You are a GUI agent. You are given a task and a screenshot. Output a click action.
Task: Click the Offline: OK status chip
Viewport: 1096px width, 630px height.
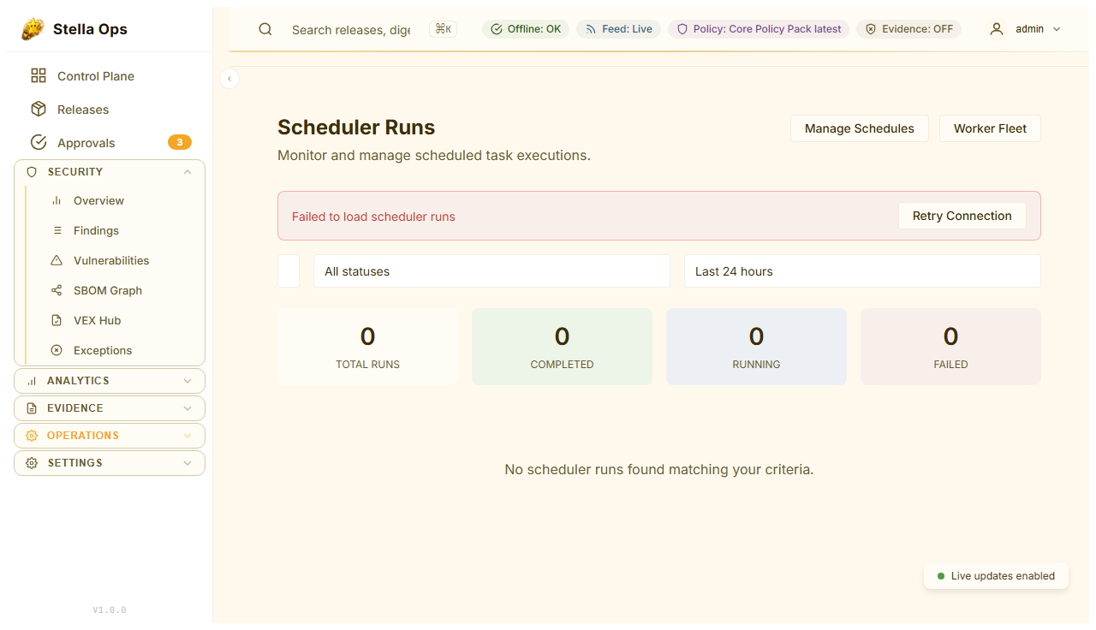click(526, 29)
